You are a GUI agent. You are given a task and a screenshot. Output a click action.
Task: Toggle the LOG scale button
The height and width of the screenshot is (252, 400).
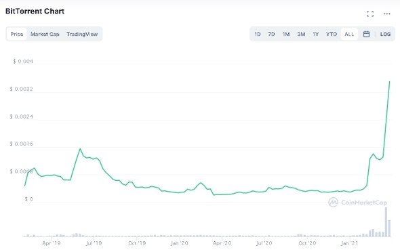tap(385, 34)
